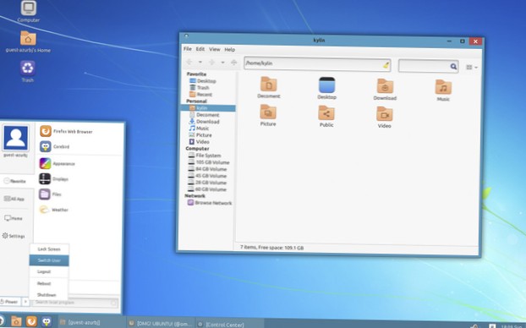Click the Firefox icon on the taskbar
This screenshot has width=526, height=328.
31,321
